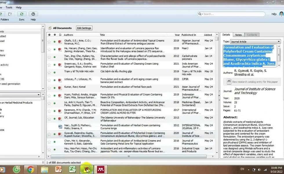This screenshot has height=174, width=284.
Task: Click the taskbar clock 10:06 PM
Action: [276, 168]
